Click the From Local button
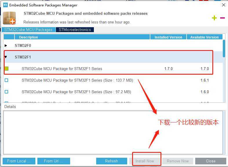Screen dimensions: 228x167 [x=19, y=161]
